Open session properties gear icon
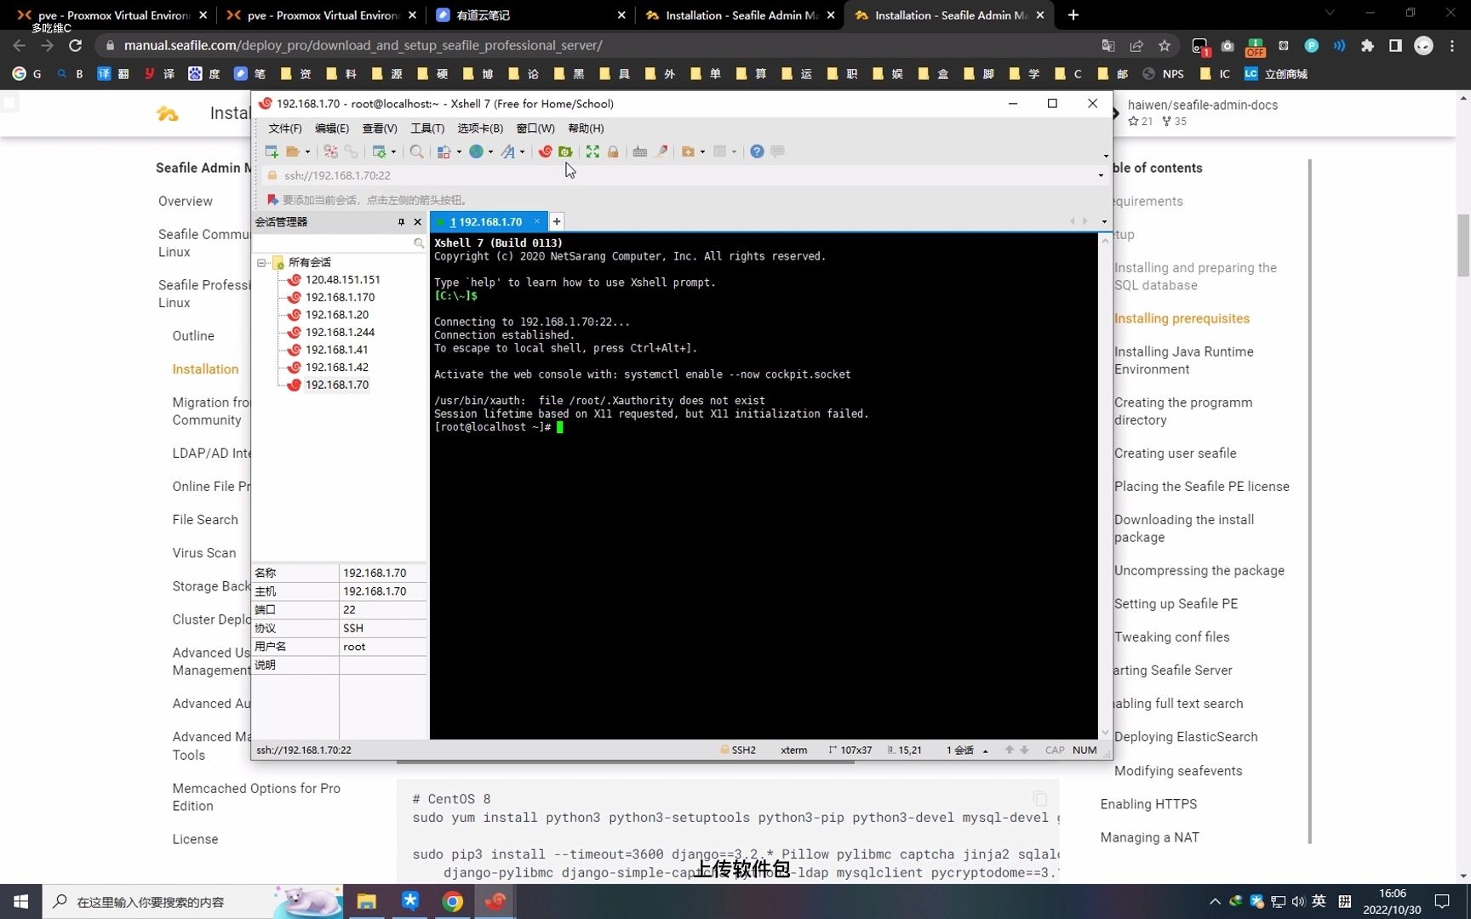 [380, 151]
